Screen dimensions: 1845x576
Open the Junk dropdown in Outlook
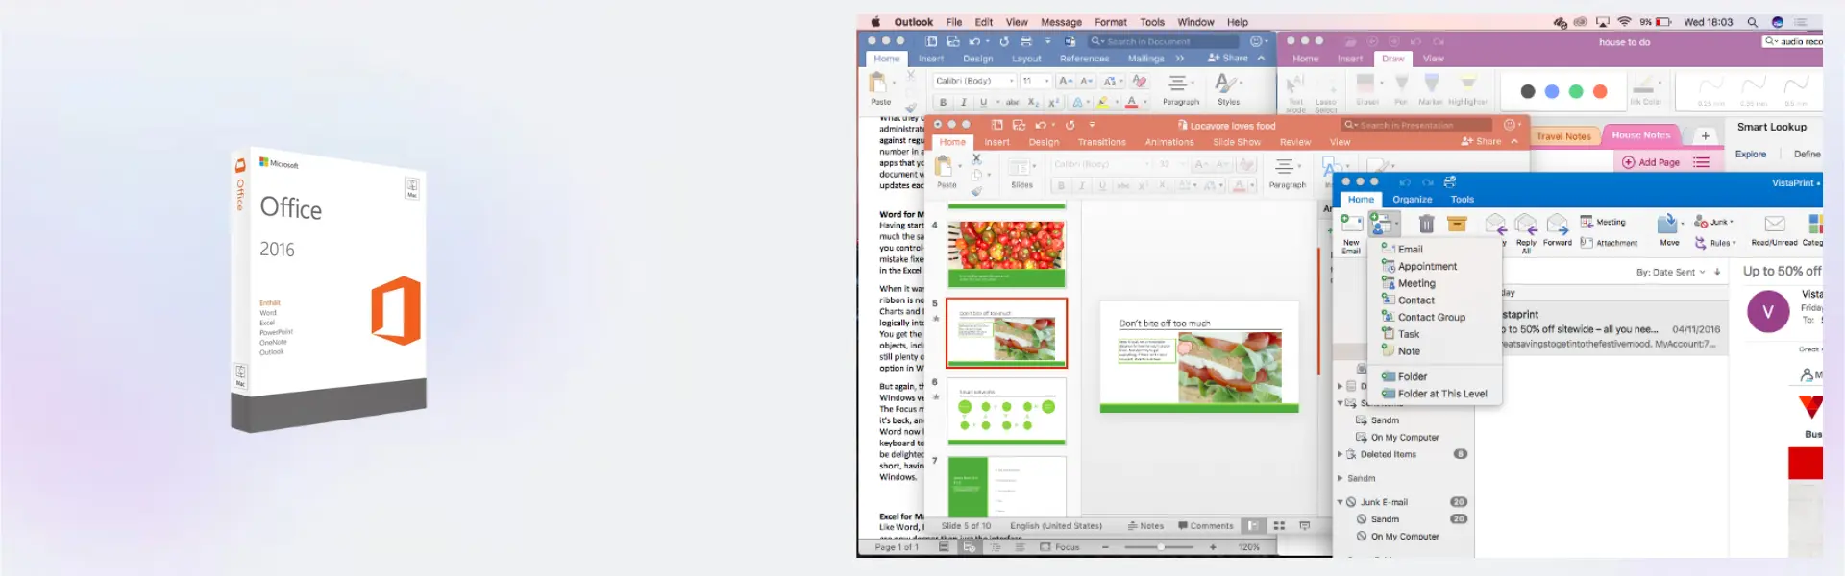[x=1714, y=222]
